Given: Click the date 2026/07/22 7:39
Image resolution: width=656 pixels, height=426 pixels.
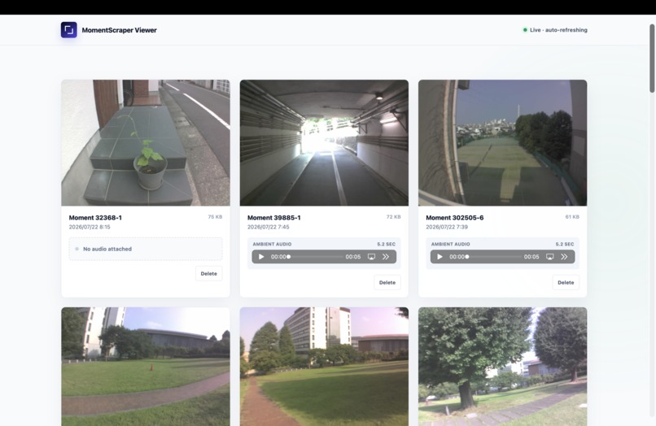Looking at the screenshot, I should [x=447, y=227].
